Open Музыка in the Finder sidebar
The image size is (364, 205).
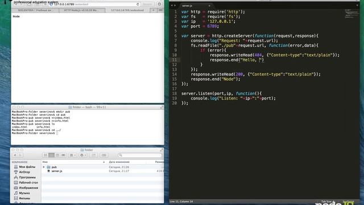pos(22,193)
